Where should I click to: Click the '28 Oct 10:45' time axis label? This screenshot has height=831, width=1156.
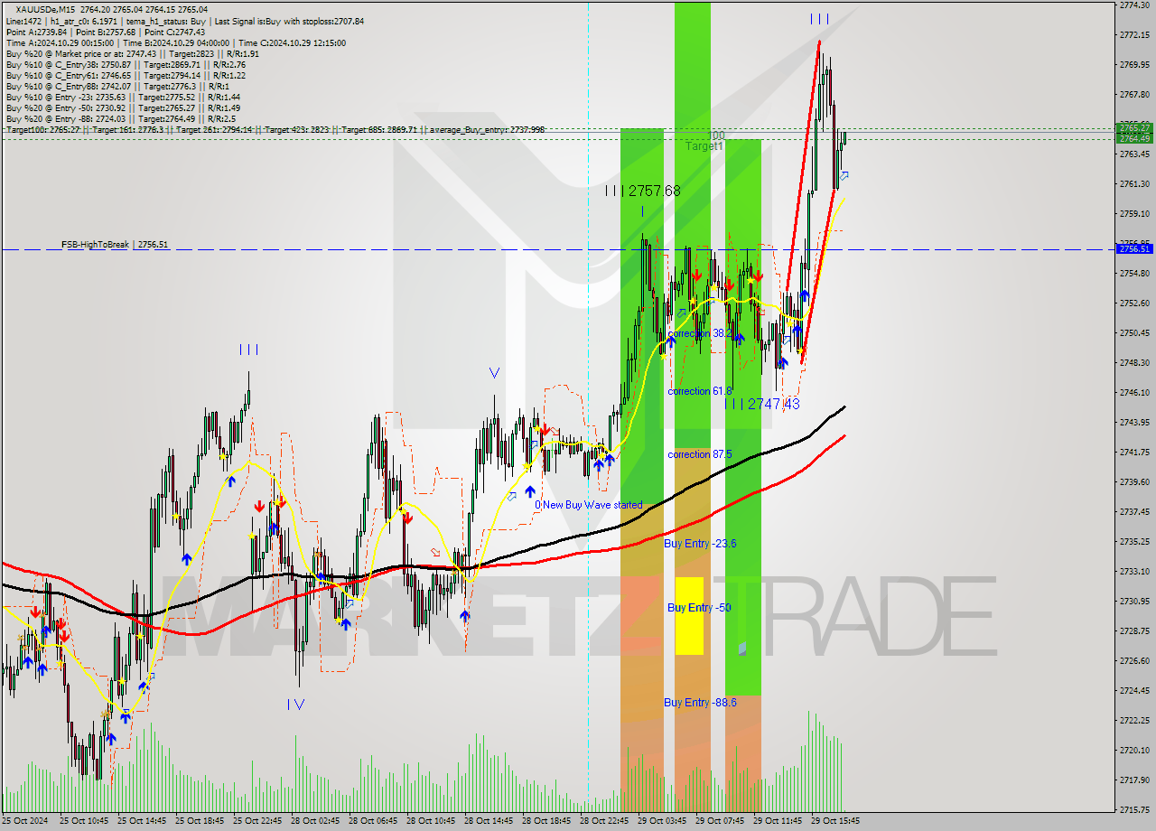pyautogui.click(x=431, y=822)
